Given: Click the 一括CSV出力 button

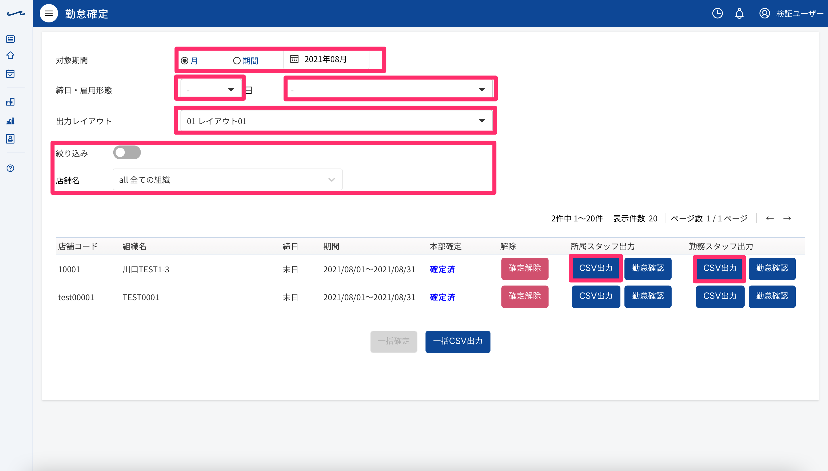Looking at the screenshot, I should tap(458, 342).
